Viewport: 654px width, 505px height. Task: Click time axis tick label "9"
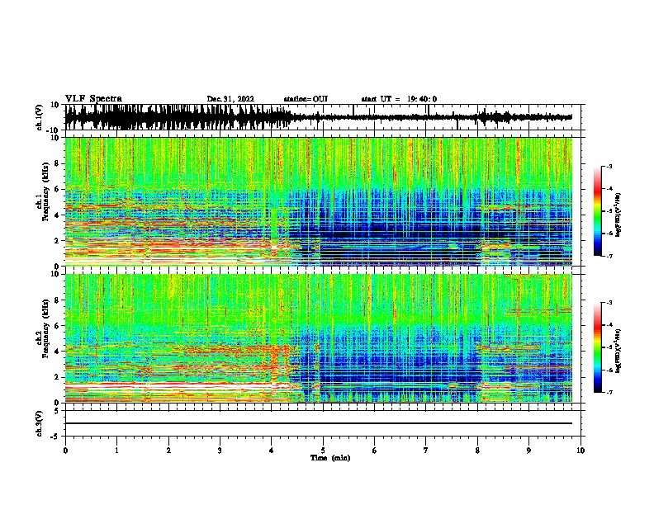(x=528, y=451)
